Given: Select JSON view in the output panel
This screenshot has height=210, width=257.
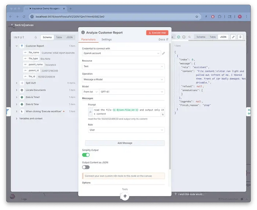Looking at the screenshot, I should (x=223, y=37).
